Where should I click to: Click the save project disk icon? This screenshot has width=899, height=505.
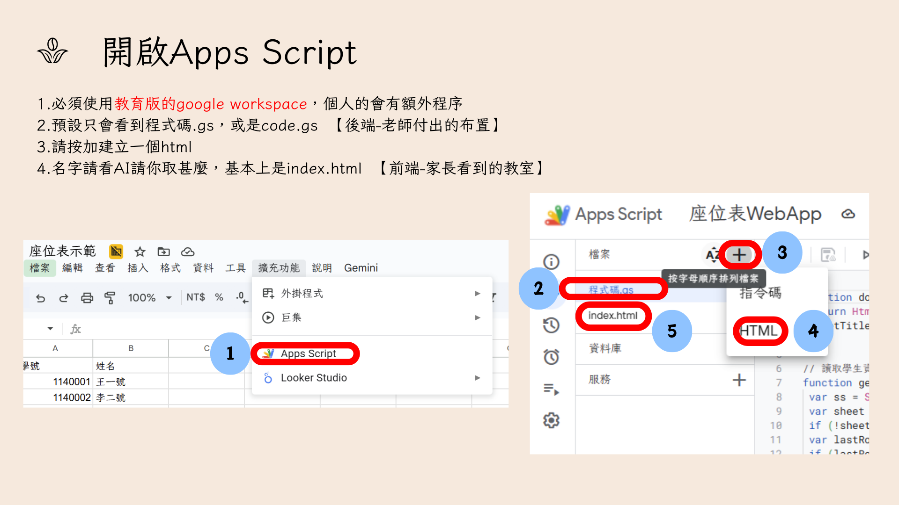(828, 255)
